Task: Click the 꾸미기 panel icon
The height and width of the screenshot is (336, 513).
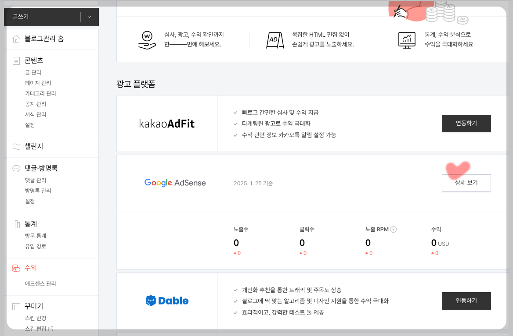Action: (15, 306)
